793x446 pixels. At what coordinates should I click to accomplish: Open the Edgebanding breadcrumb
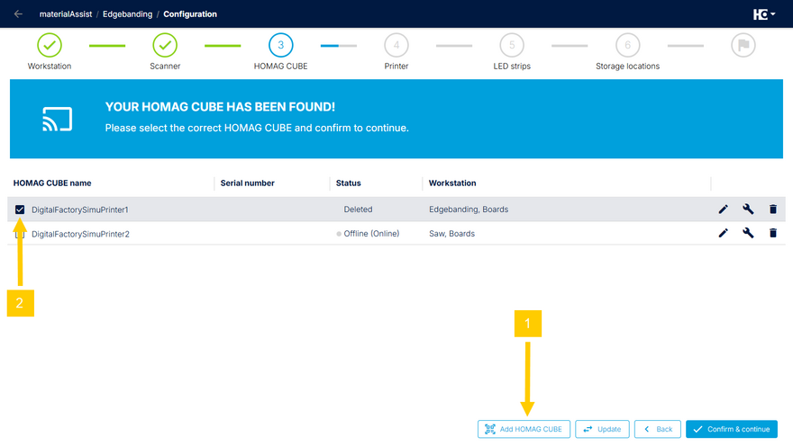pyautogui.click(x=127, y=14)
